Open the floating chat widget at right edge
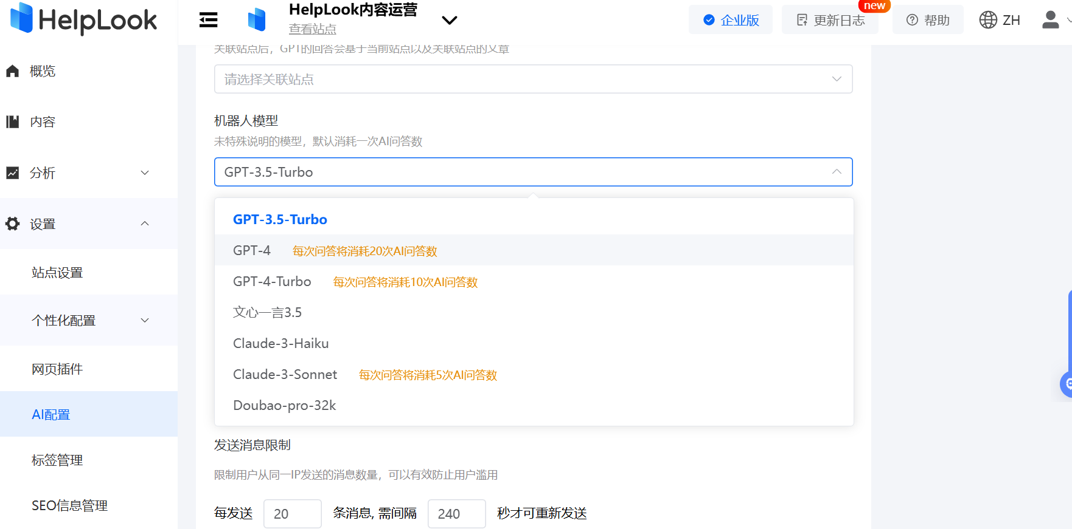The width and height of the screenshot is (1072, 529). 1066,384
